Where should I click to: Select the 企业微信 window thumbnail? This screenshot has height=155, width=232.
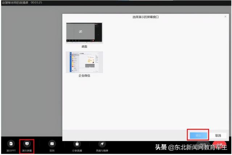coord(84,62)
